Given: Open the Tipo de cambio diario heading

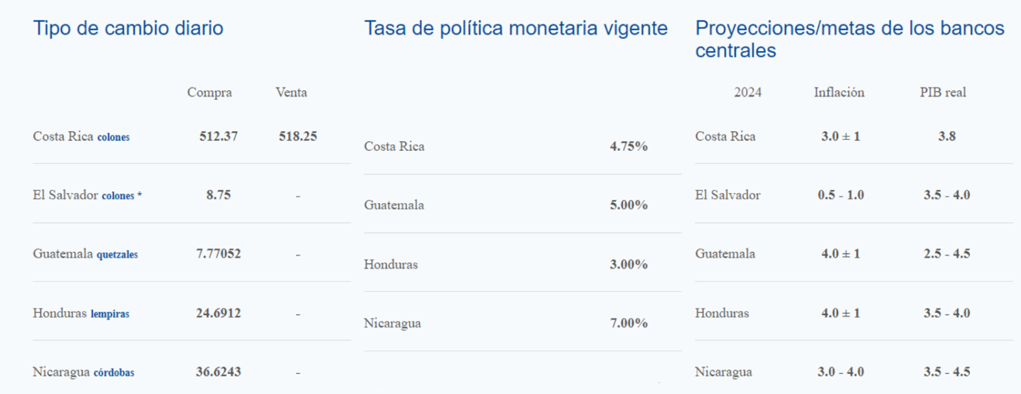Looking at the screenshot, I should [128, 29].
